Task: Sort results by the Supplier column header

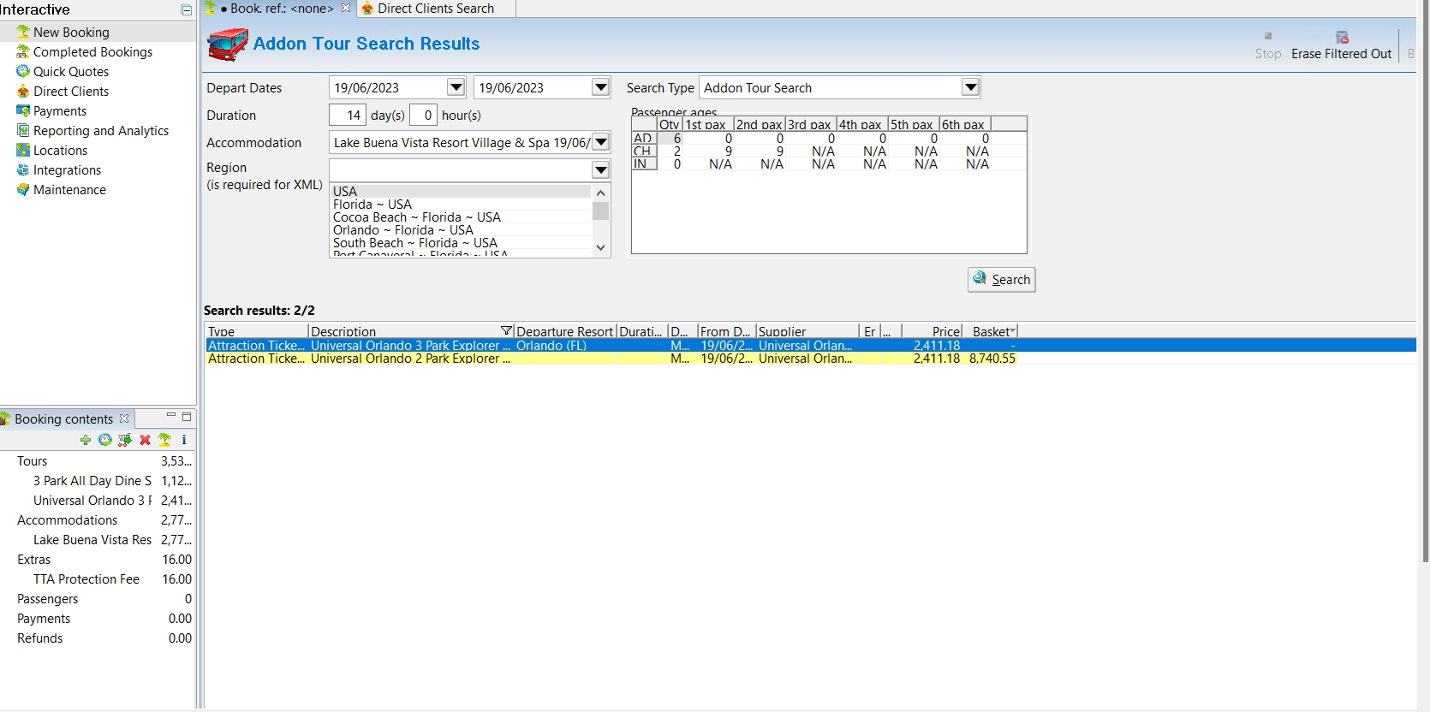Action: pos(807,331)
